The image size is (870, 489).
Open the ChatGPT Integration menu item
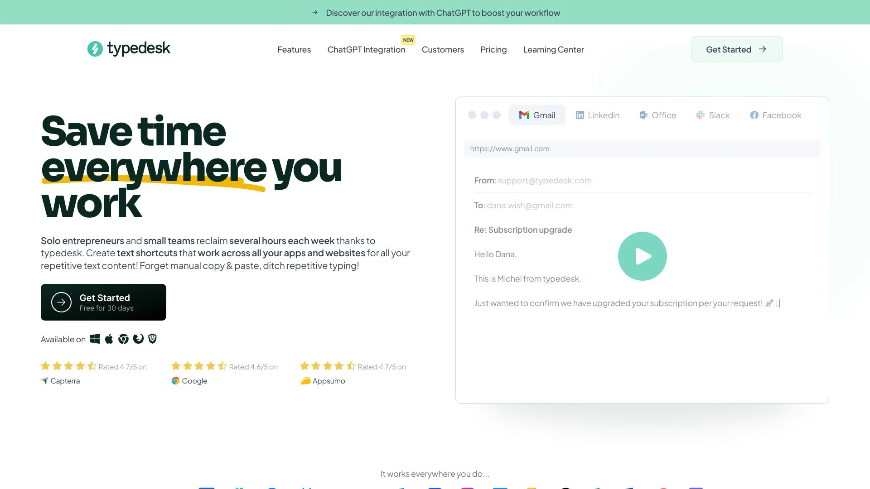coord(366,49)
